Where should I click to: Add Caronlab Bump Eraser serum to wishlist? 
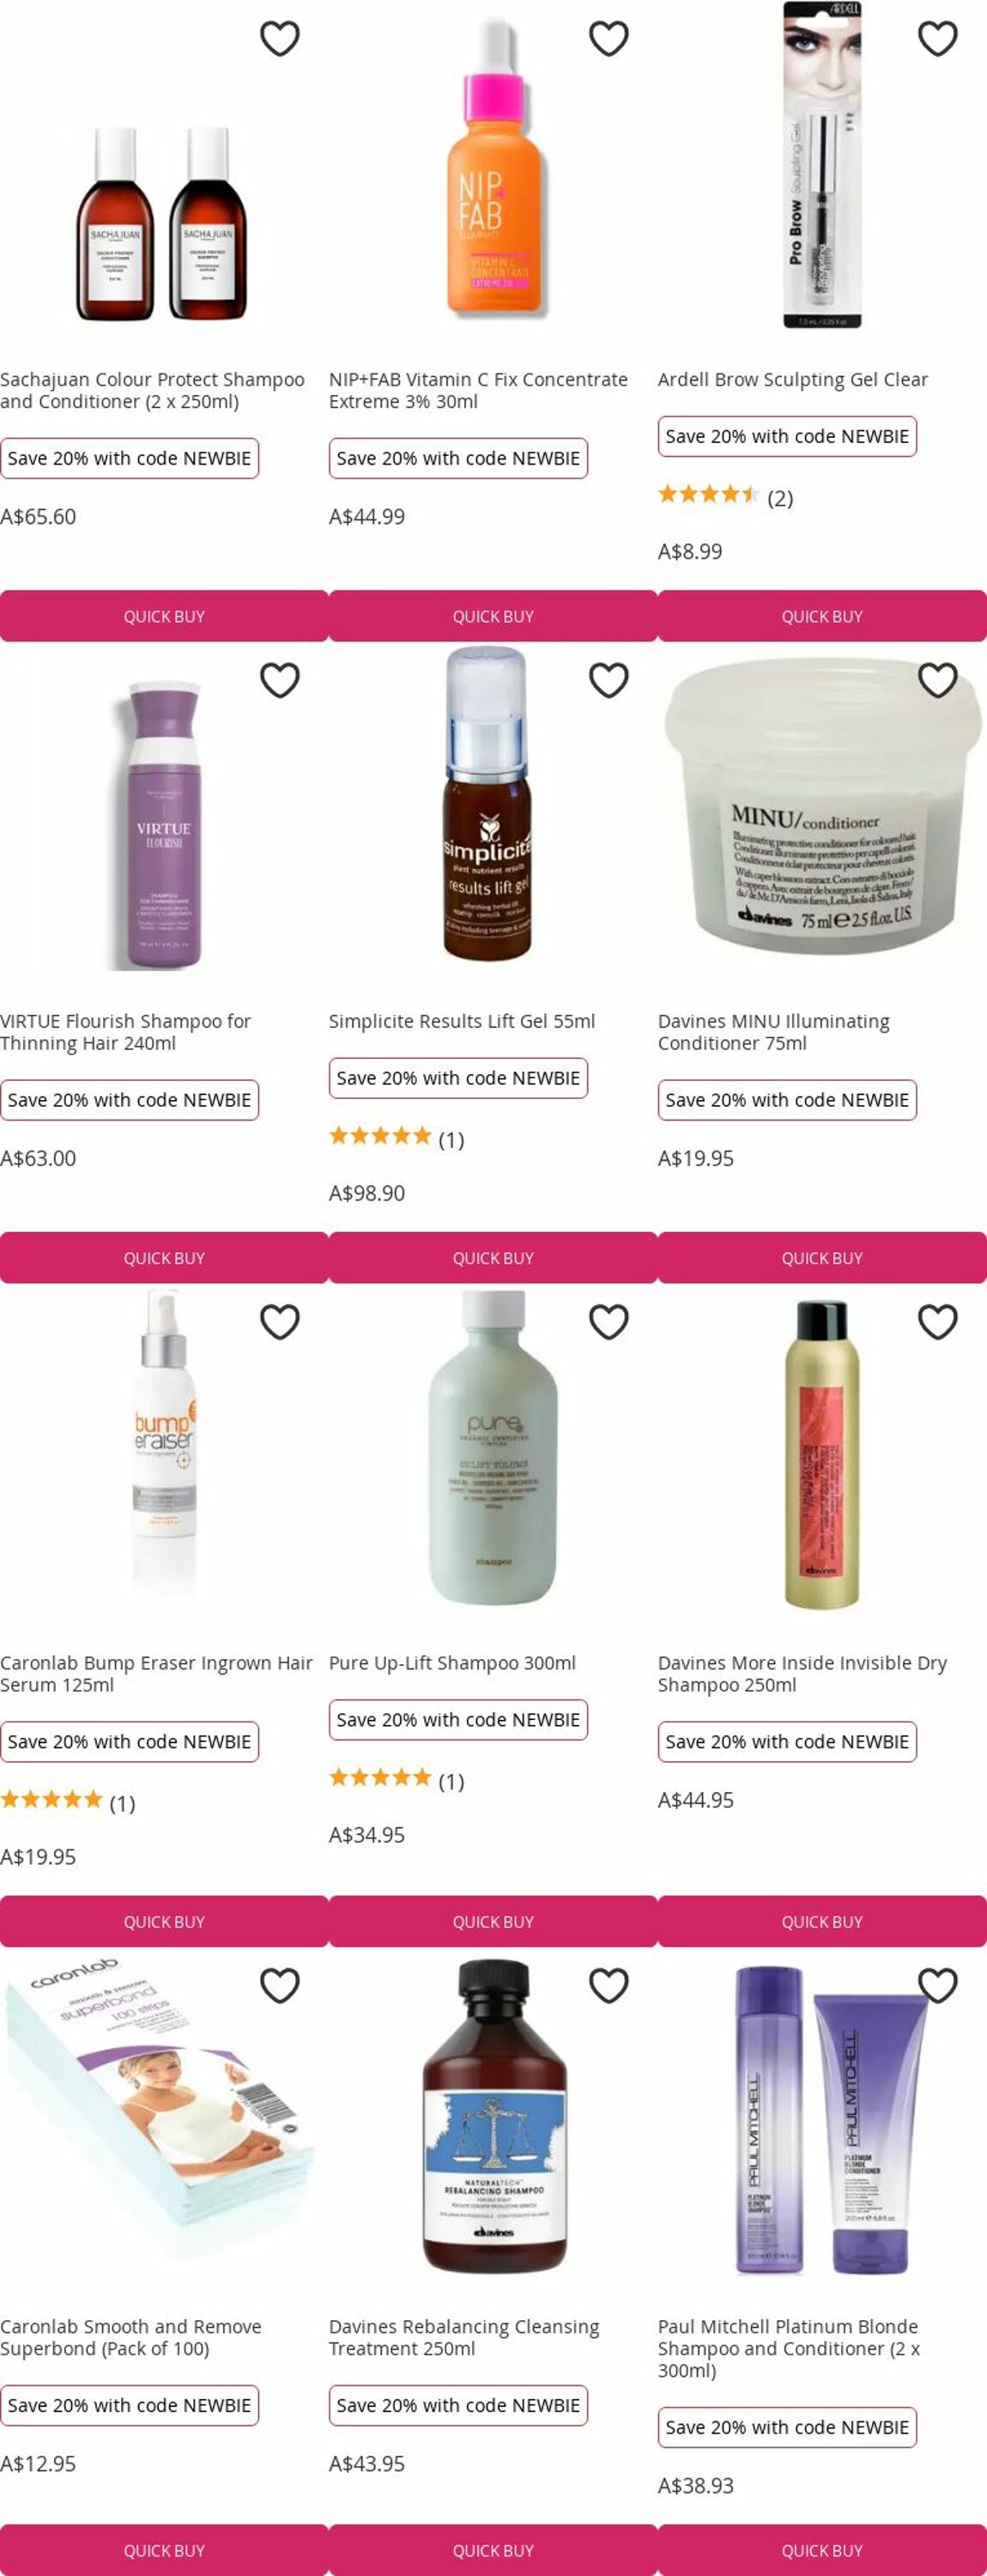click(x=280, y=1322)
